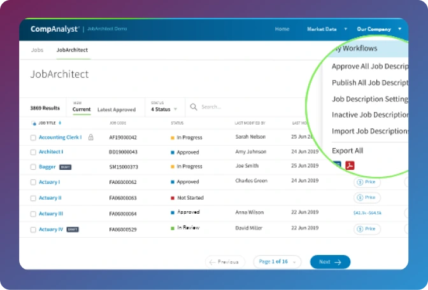Open the Actuary II job link
Screen dimensions: 428x290
point(50,198)
